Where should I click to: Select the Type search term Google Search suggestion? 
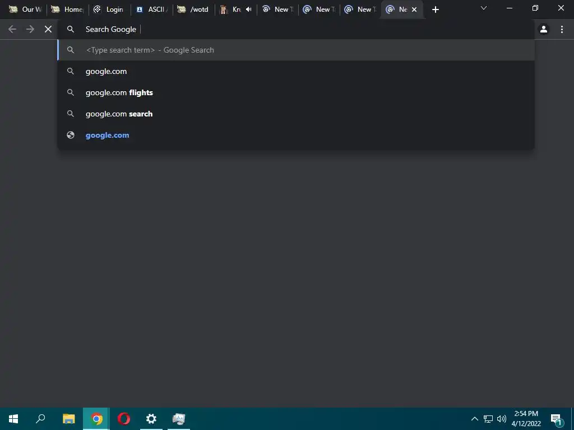pyautogui.click(x=296, y=50)
